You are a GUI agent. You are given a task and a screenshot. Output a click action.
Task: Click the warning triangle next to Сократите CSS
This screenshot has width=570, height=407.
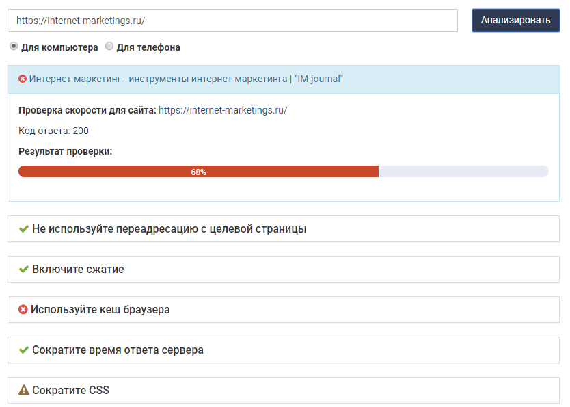pyautogui.click(x=24, y=390)
